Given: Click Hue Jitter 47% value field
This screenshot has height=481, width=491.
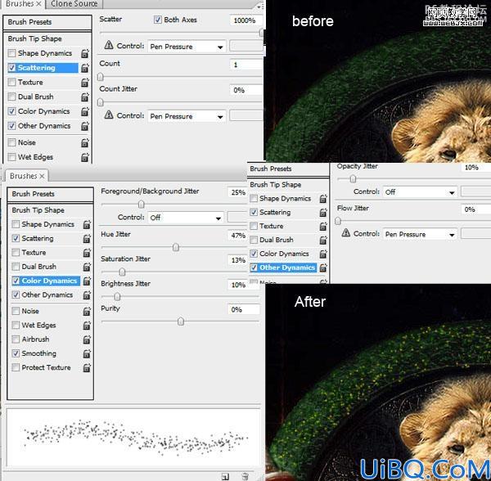Looking at the screenshot, I should click(x=237, y=236).
